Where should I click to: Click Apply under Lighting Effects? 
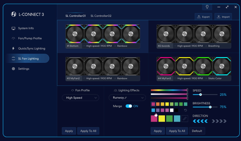[x=158, y=131]
